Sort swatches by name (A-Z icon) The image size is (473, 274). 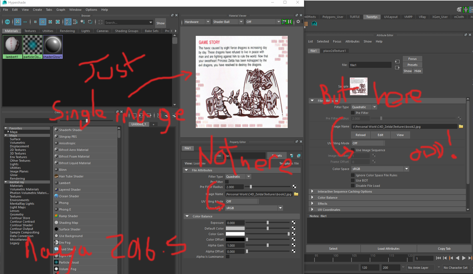68,22
